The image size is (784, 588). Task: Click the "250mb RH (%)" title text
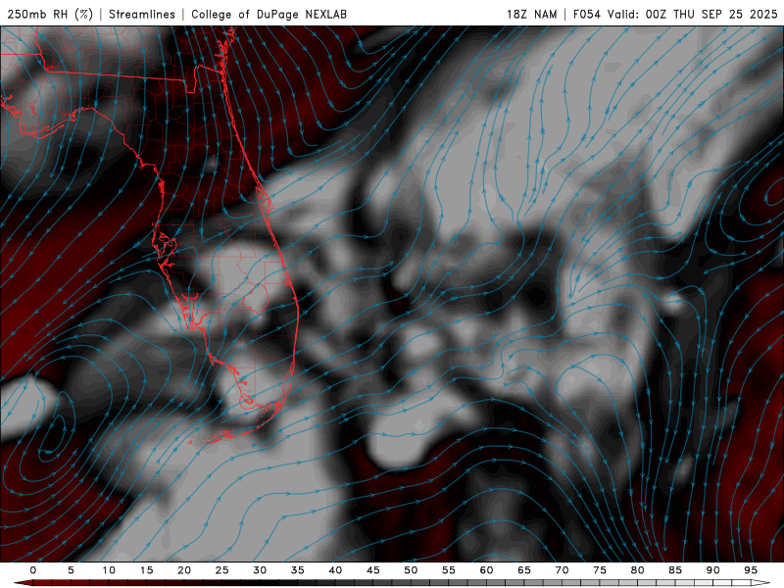tap(50, 14)
